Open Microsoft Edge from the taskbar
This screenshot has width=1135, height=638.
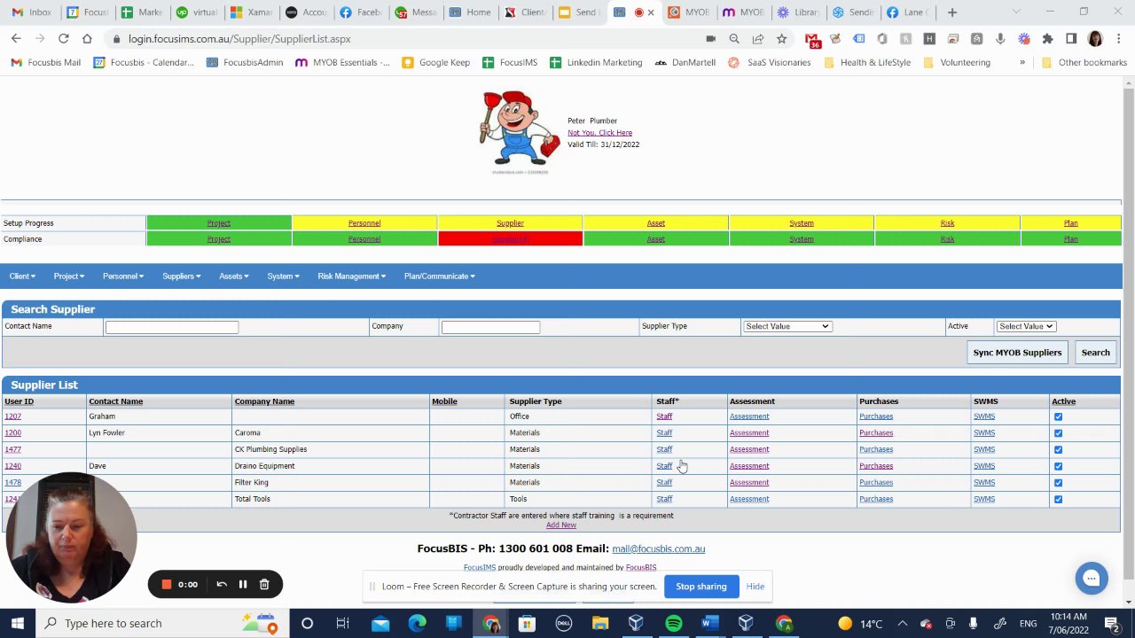click(417, 623)
